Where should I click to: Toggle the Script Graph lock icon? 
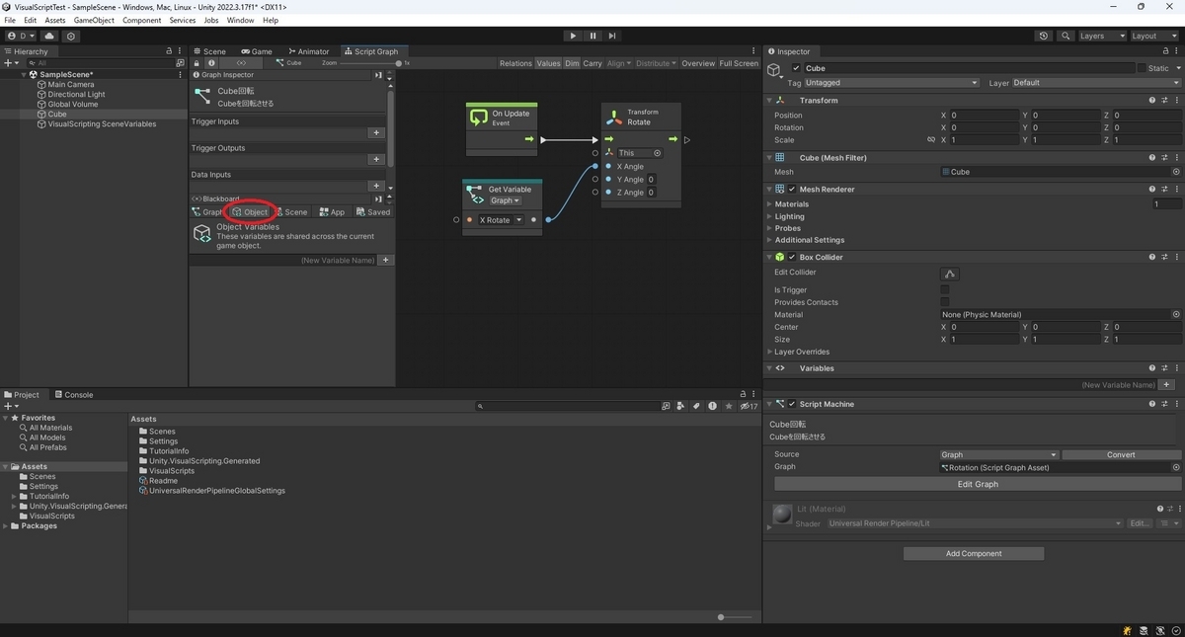point(197,62)
